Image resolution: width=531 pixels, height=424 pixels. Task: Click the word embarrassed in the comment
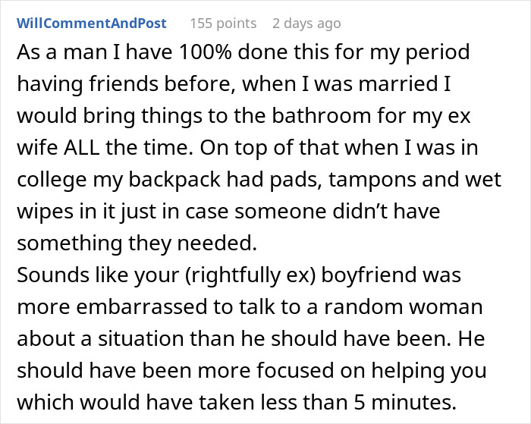(142, 307)
